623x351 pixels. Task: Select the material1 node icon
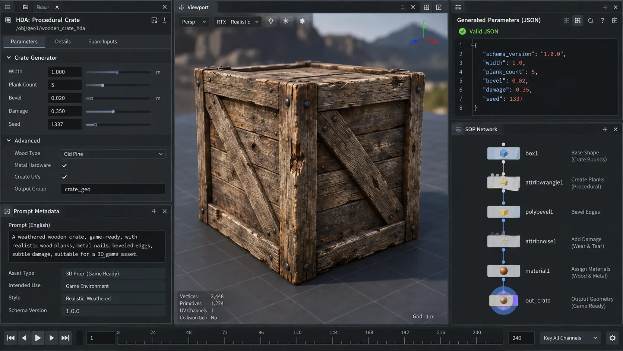click(x=503, y=271)
